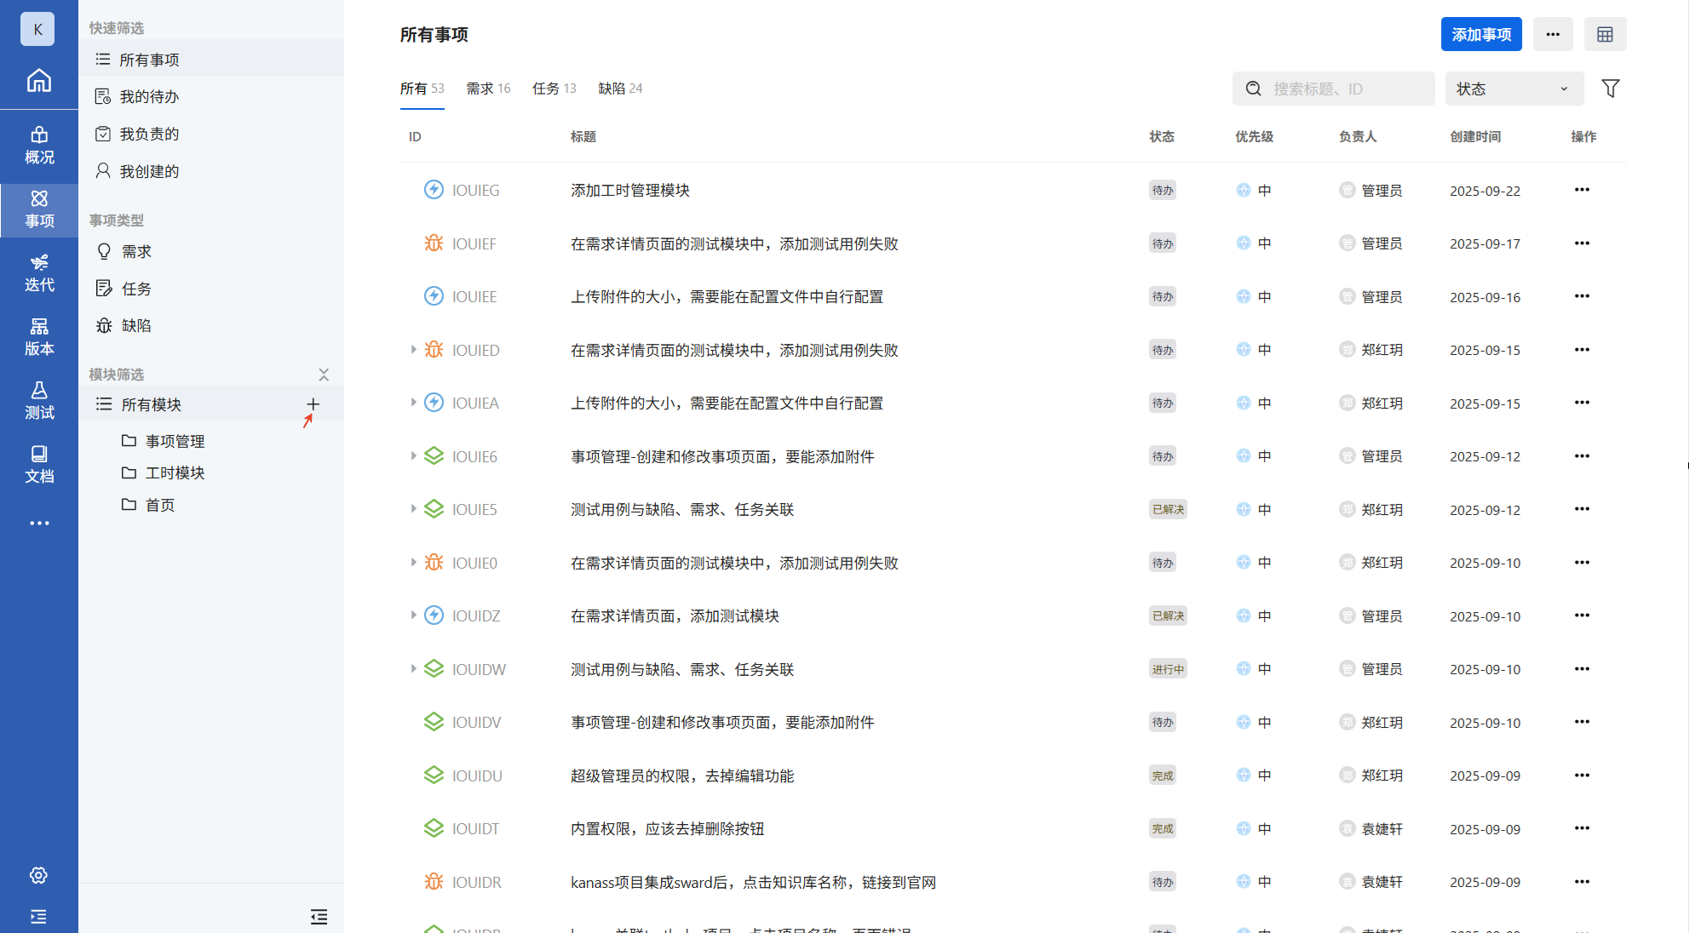The width and height of the screenshot is (1689, 933).
Task: Open the 版本 (version) sidebar icon
Action: pyautogui.click(x=39, y=337)
